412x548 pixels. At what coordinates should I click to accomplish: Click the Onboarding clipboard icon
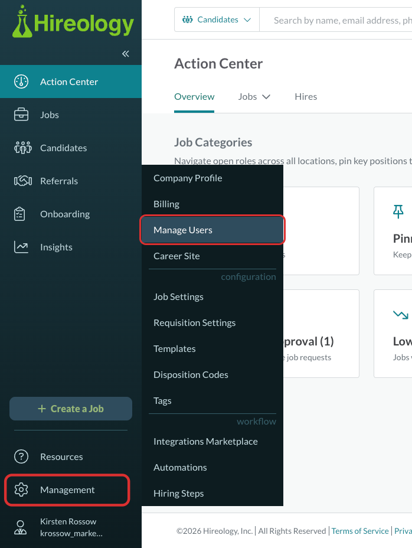(19, 214)
